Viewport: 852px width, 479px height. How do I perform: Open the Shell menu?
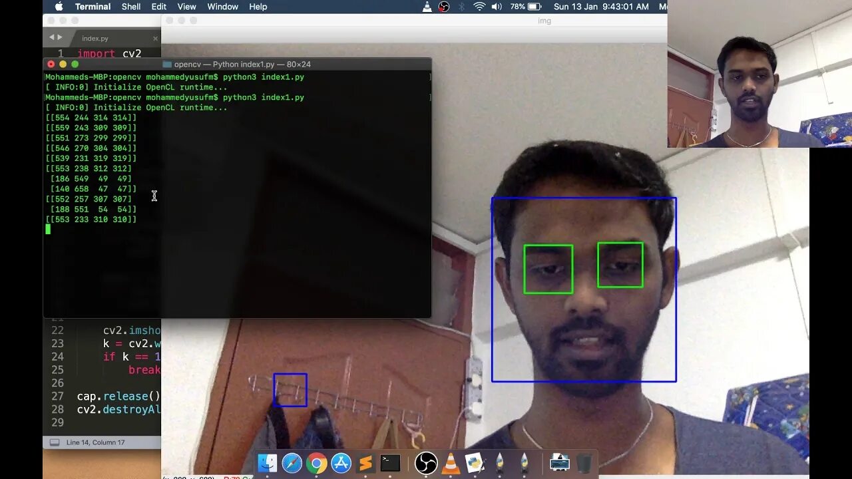[x=131, y=7]
